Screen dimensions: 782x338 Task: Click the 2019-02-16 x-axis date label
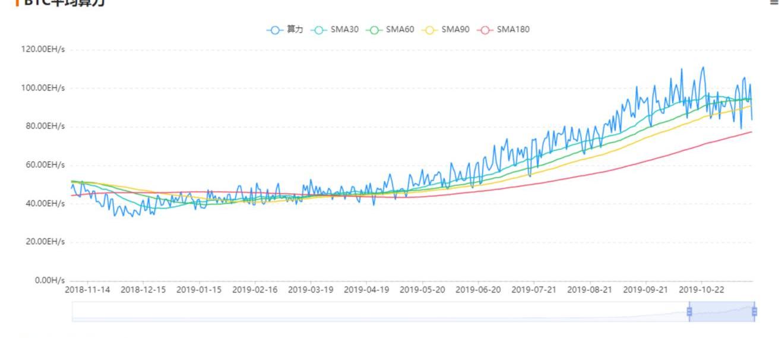[x=255, y=290]
